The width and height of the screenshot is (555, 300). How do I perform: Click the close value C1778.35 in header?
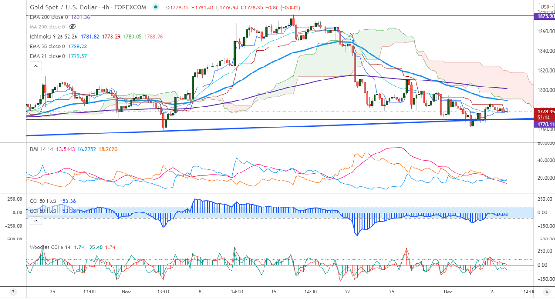pos(252,7)
